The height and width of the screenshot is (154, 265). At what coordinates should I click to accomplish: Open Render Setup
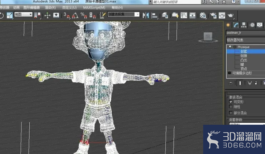pyautogui.click(x=213, y=15)
